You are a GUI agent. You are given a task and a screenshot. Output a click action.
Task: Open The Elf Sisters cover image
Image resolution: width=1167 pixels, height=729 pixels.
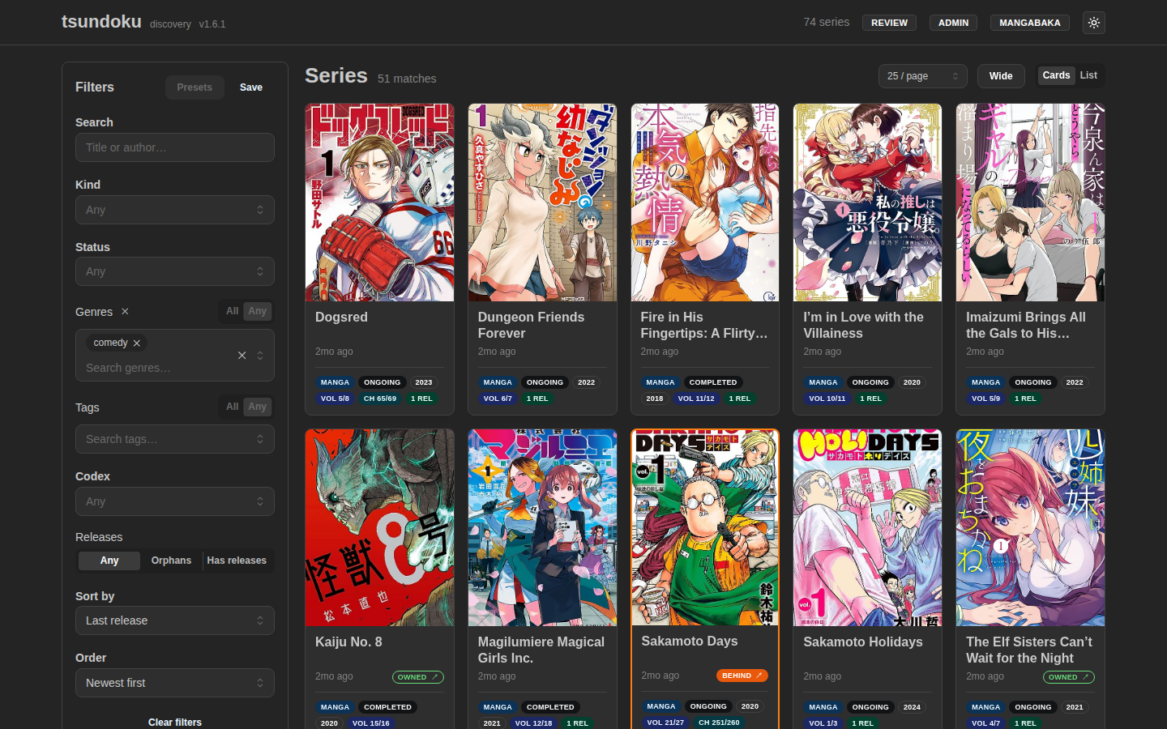click(x=1030, y=527)
